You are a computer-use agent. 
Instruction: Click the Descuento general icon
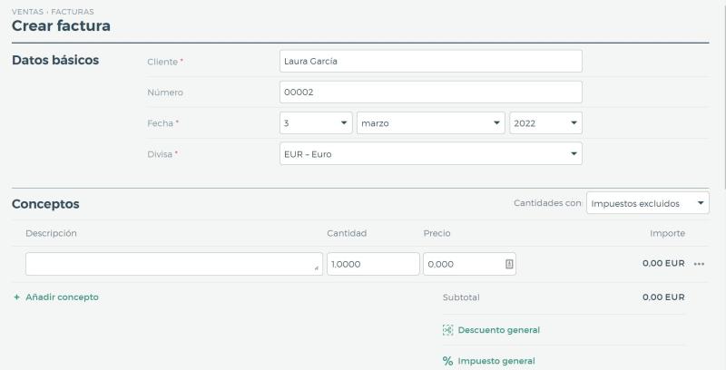[447, 330]
